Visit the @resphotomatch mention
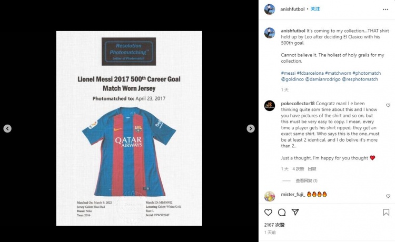 (360, 79)
